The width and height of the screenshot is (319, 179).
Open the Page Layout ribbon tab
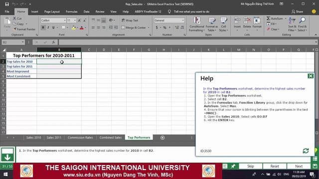(x=52, y=11)
